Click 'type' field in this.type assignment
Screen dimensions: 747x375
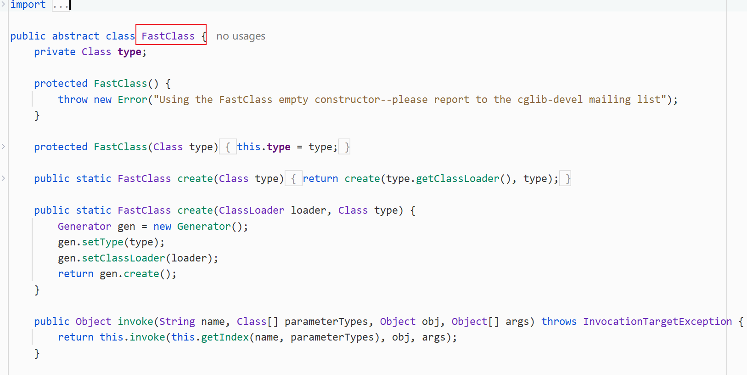(279, 147)
